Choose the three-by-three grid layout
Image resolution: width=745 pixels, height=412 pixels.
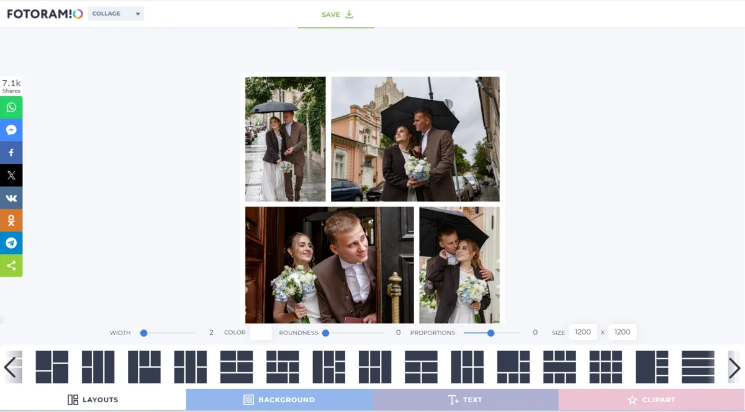coord(605,367)
